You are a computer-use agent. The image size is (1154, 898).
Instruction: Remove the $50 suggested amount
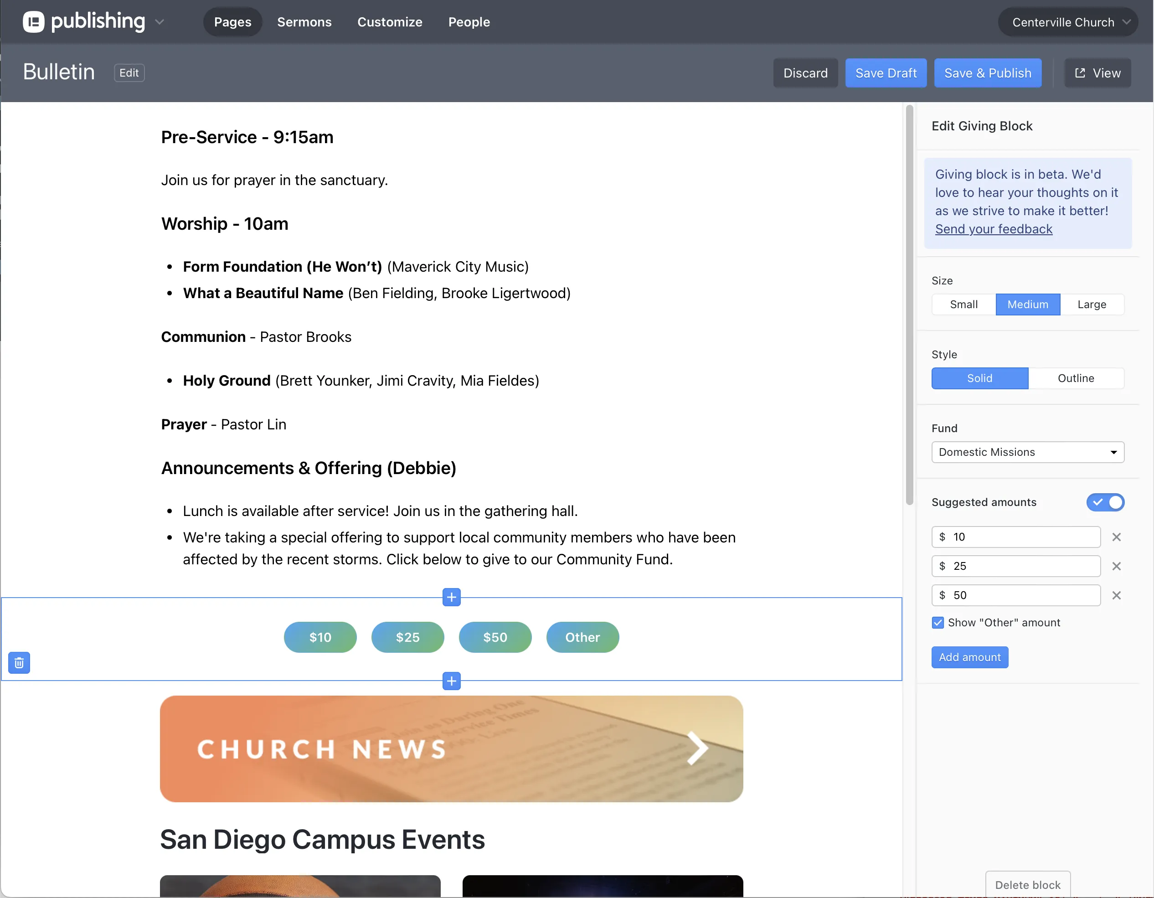pyautogui.click(x=1116, y=595)
